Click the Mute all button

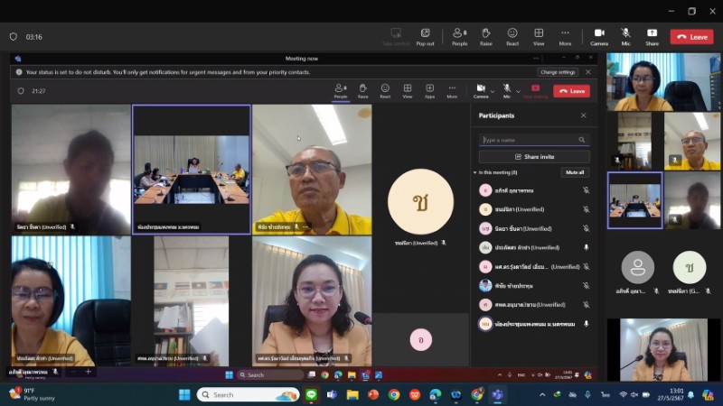coord(575,172)
